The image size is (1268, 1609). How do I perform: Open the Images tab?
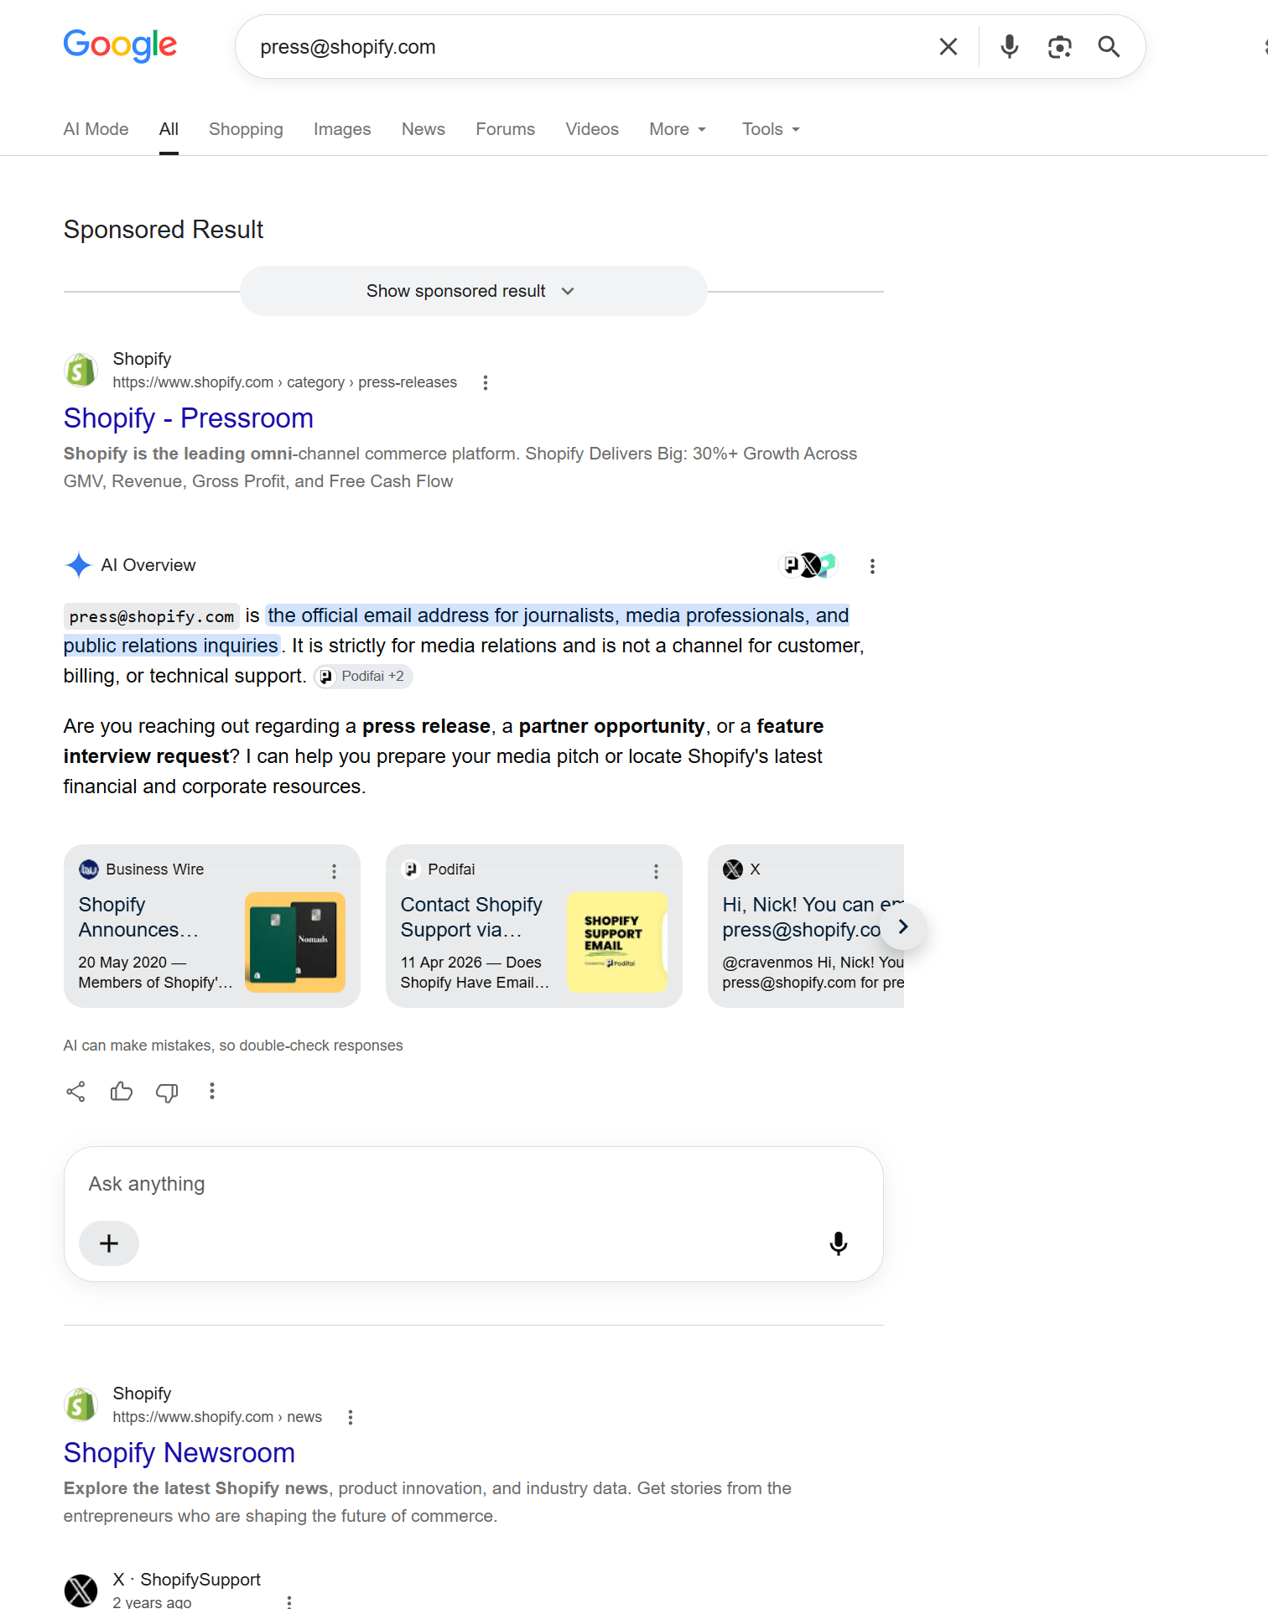(x=342, y=129)
